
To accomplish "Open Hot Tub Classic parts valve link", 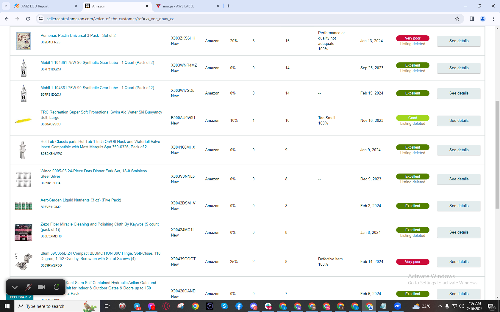I will coord(100,144).
